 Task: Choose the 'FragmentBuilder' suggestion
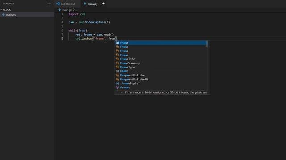(161, 75)
